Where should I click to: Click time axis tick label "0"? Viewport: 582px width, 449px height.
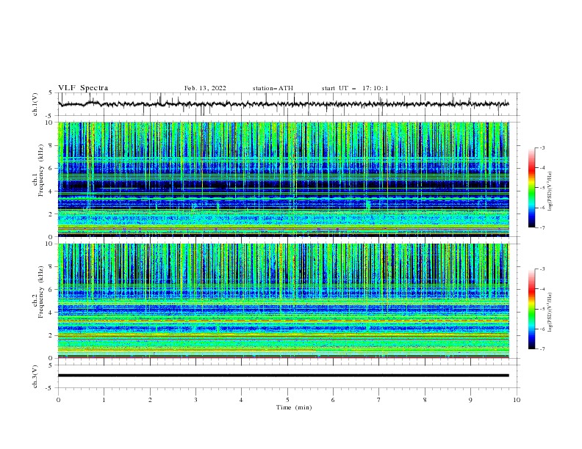[x=58, y=400]
